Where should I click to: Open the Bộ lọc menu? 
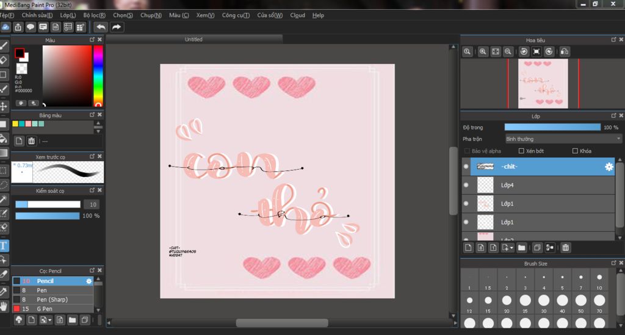[95, 15]
